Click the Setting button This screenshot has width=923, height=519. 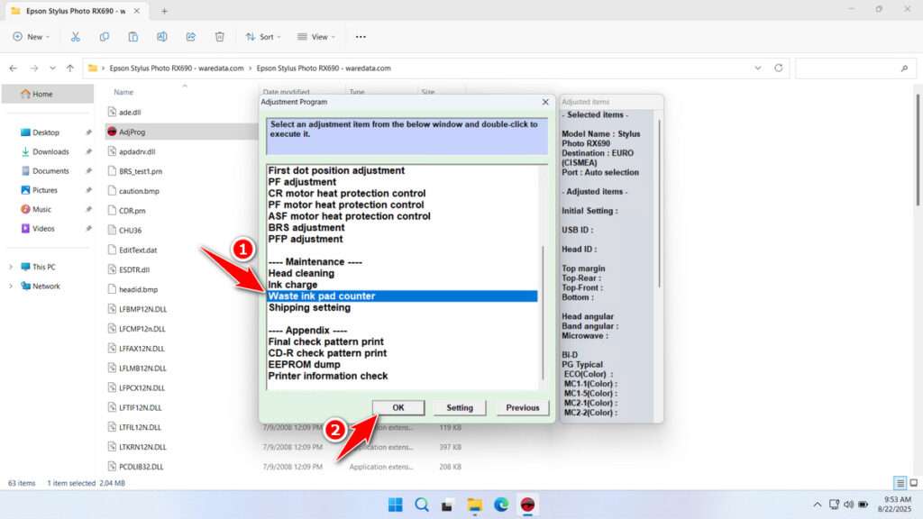pyautogui.click(x=460, y=408)
